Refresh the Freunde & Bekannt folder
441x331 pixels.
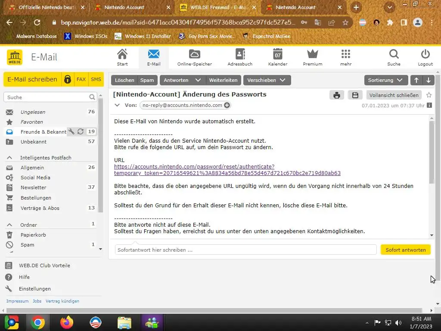[81, 131]
